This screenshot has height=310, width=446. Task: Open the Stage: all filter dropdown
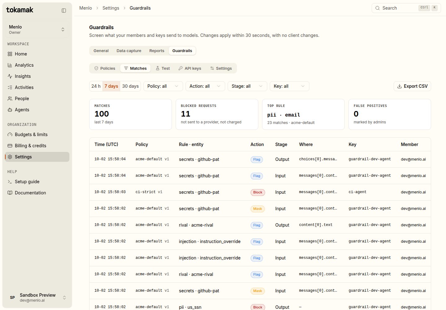[247, 86]
